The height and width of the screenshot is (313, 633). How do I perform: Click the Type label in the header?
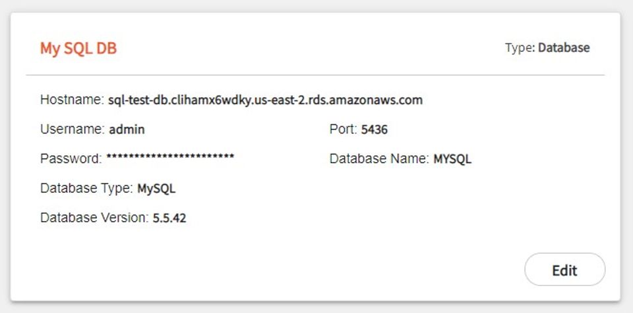(x=520, y=48)
